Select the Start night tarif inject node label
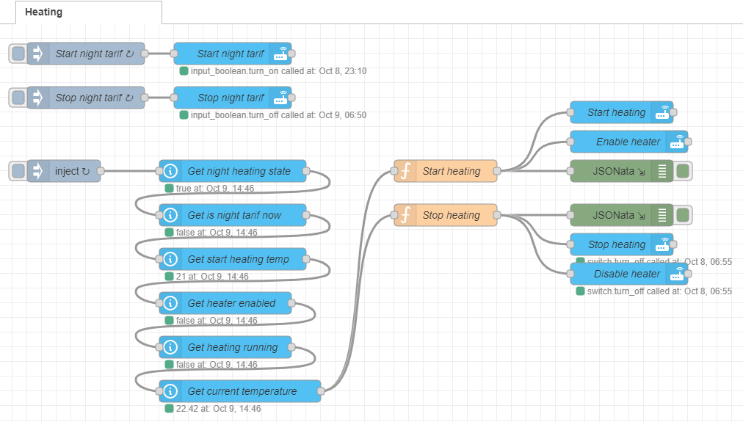The height and width of the screenshot is (422, 743). click(x=94, y=54)
